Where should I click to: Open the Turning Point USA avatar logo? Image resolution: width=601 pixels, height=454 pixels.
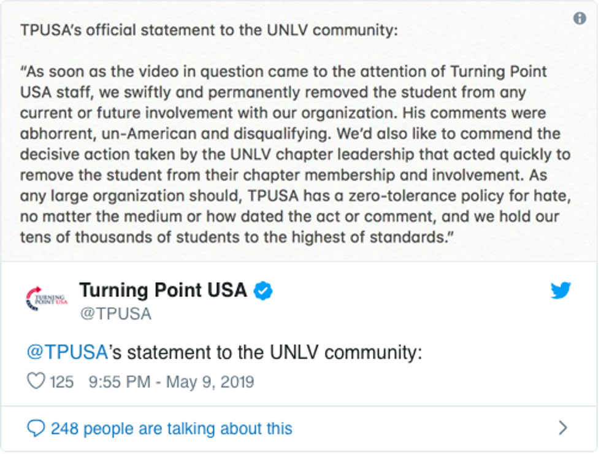pyautogui.click(x=47, y=299)
